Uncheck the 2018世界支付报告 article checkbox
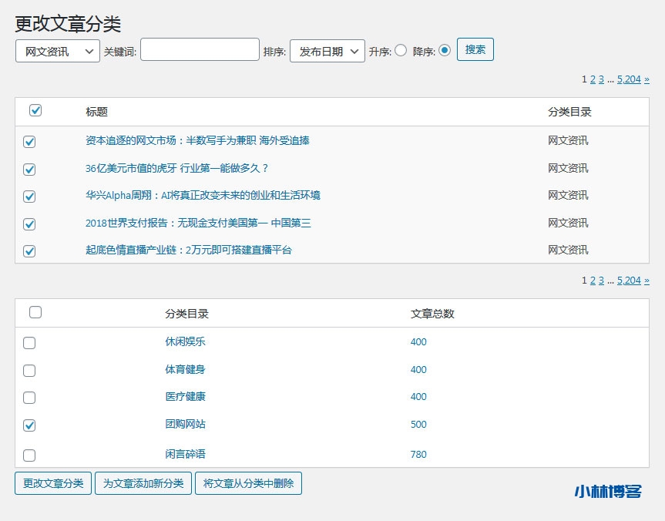The image size is (665, 521). 29,224
